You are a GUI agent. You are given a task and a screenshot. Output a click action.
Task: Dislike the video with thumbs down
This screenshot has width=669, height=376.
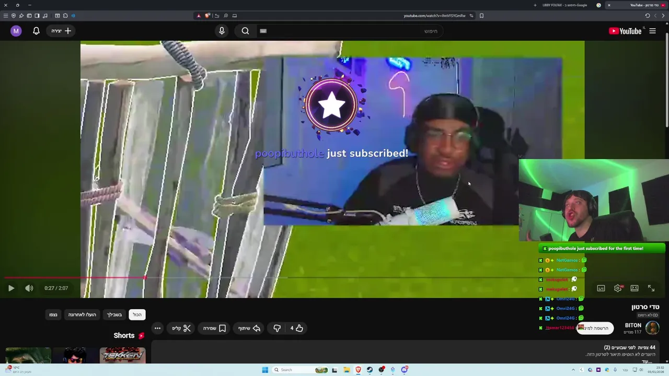tap(277, 328)
